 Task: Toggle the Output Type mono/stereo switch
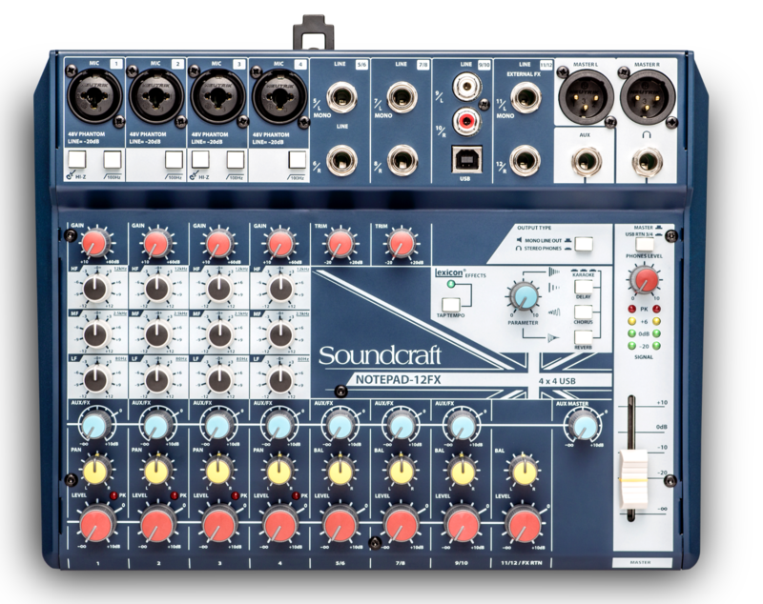tap(583, 243)
